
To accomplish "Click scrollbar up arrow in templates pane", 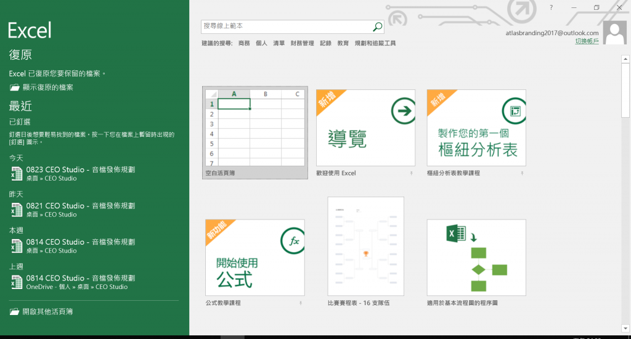I will coord(625,59).
